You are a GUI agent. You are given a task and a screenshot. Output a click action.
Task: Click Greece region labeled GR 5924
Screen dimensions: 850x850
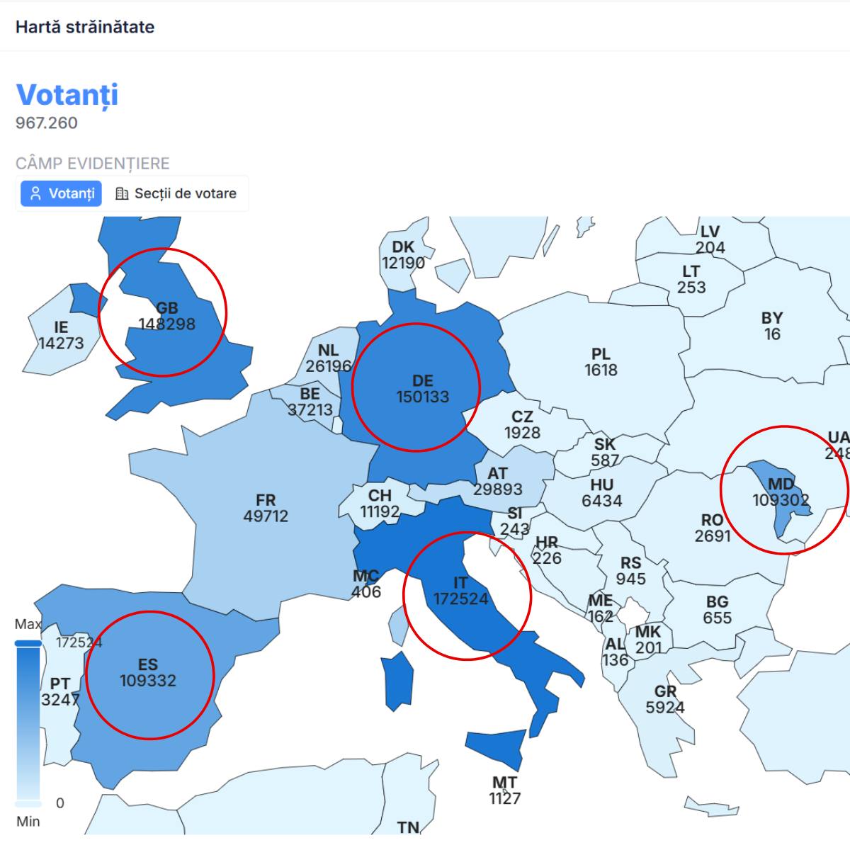[x=665, y=700]
